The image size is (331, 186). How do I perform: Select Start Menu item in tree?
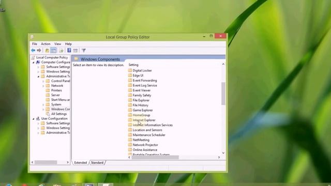coord(61,100)
